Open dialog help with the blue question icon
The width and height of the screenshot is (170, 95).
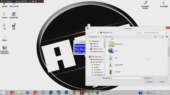click(x=167, y=37)
